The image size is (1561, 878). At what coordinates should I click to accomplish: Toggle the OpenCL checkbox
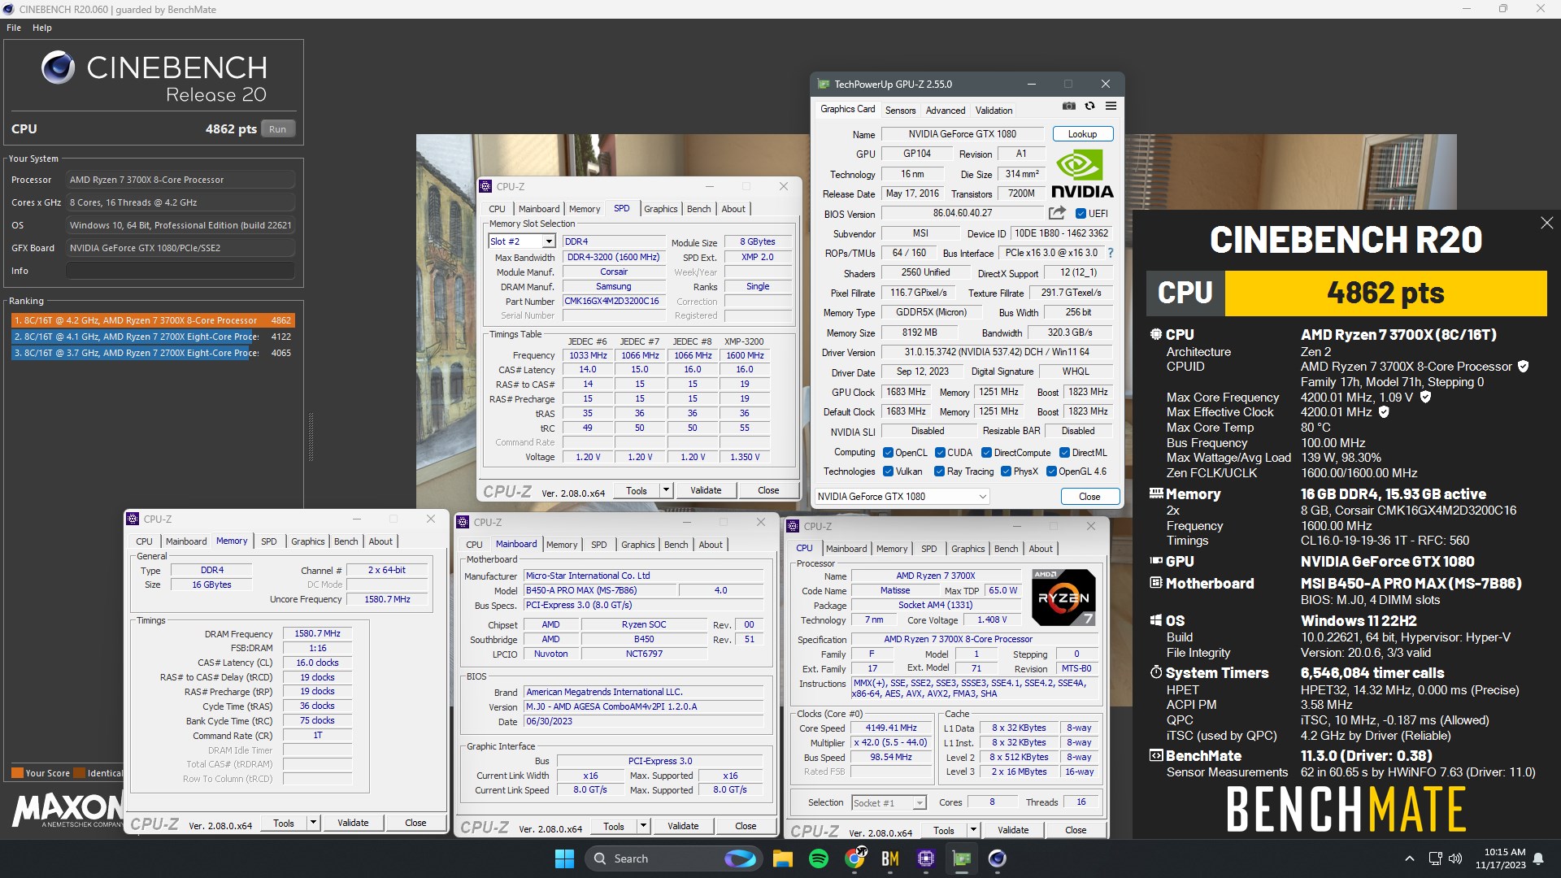[x=887, y=453]
